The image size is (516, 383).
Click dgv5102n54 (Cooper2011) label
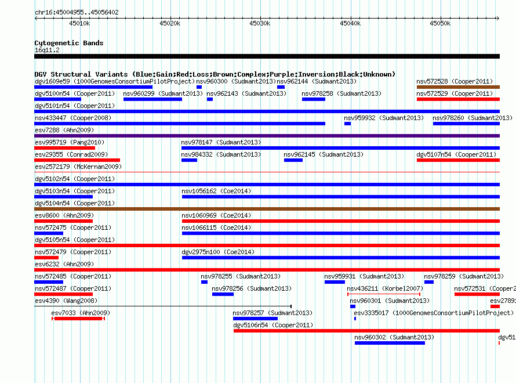pyautogui.click(x=75, y=179)
